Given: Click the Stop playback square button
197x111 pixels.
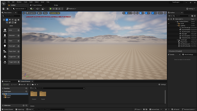Looking at the screenshot, I should [56, 9].
